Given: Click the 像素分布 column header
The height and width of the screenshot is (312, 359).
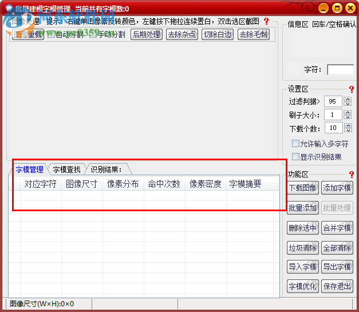Looking at the screenshot, I should point(123,184).
